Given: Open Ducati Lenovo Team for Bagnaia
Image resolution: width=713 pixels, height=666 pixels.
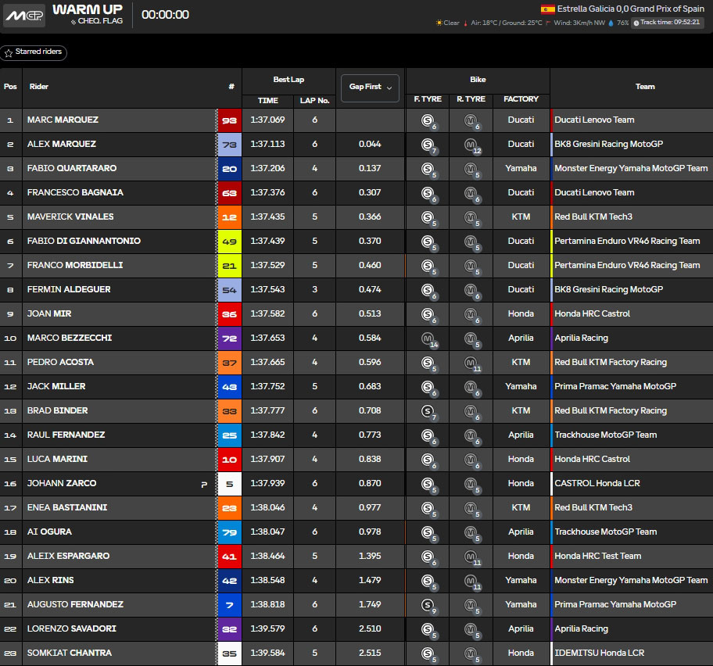Looking at the screenshot, I should point(594,192).
